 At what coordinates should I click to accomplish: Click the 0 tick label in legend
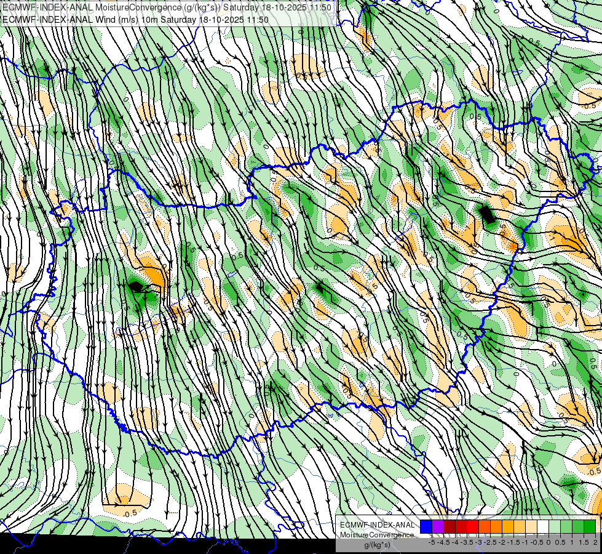coord(549,542)
